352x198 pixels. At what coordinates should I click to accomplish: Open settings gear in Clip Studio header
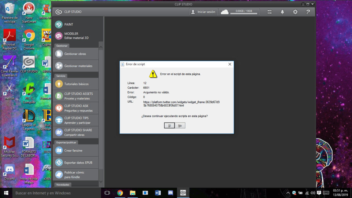[295, 12]
